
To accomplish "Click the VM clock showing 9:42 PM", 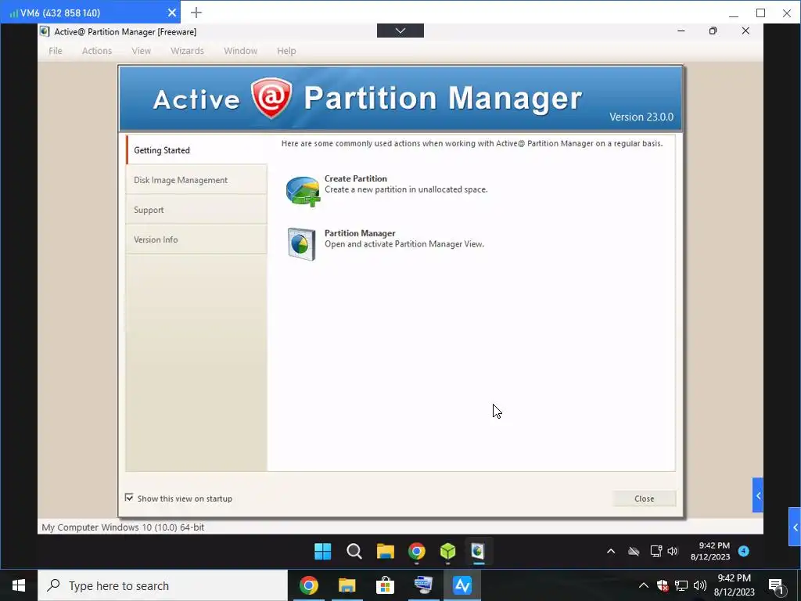I will (x=714, y=545).
